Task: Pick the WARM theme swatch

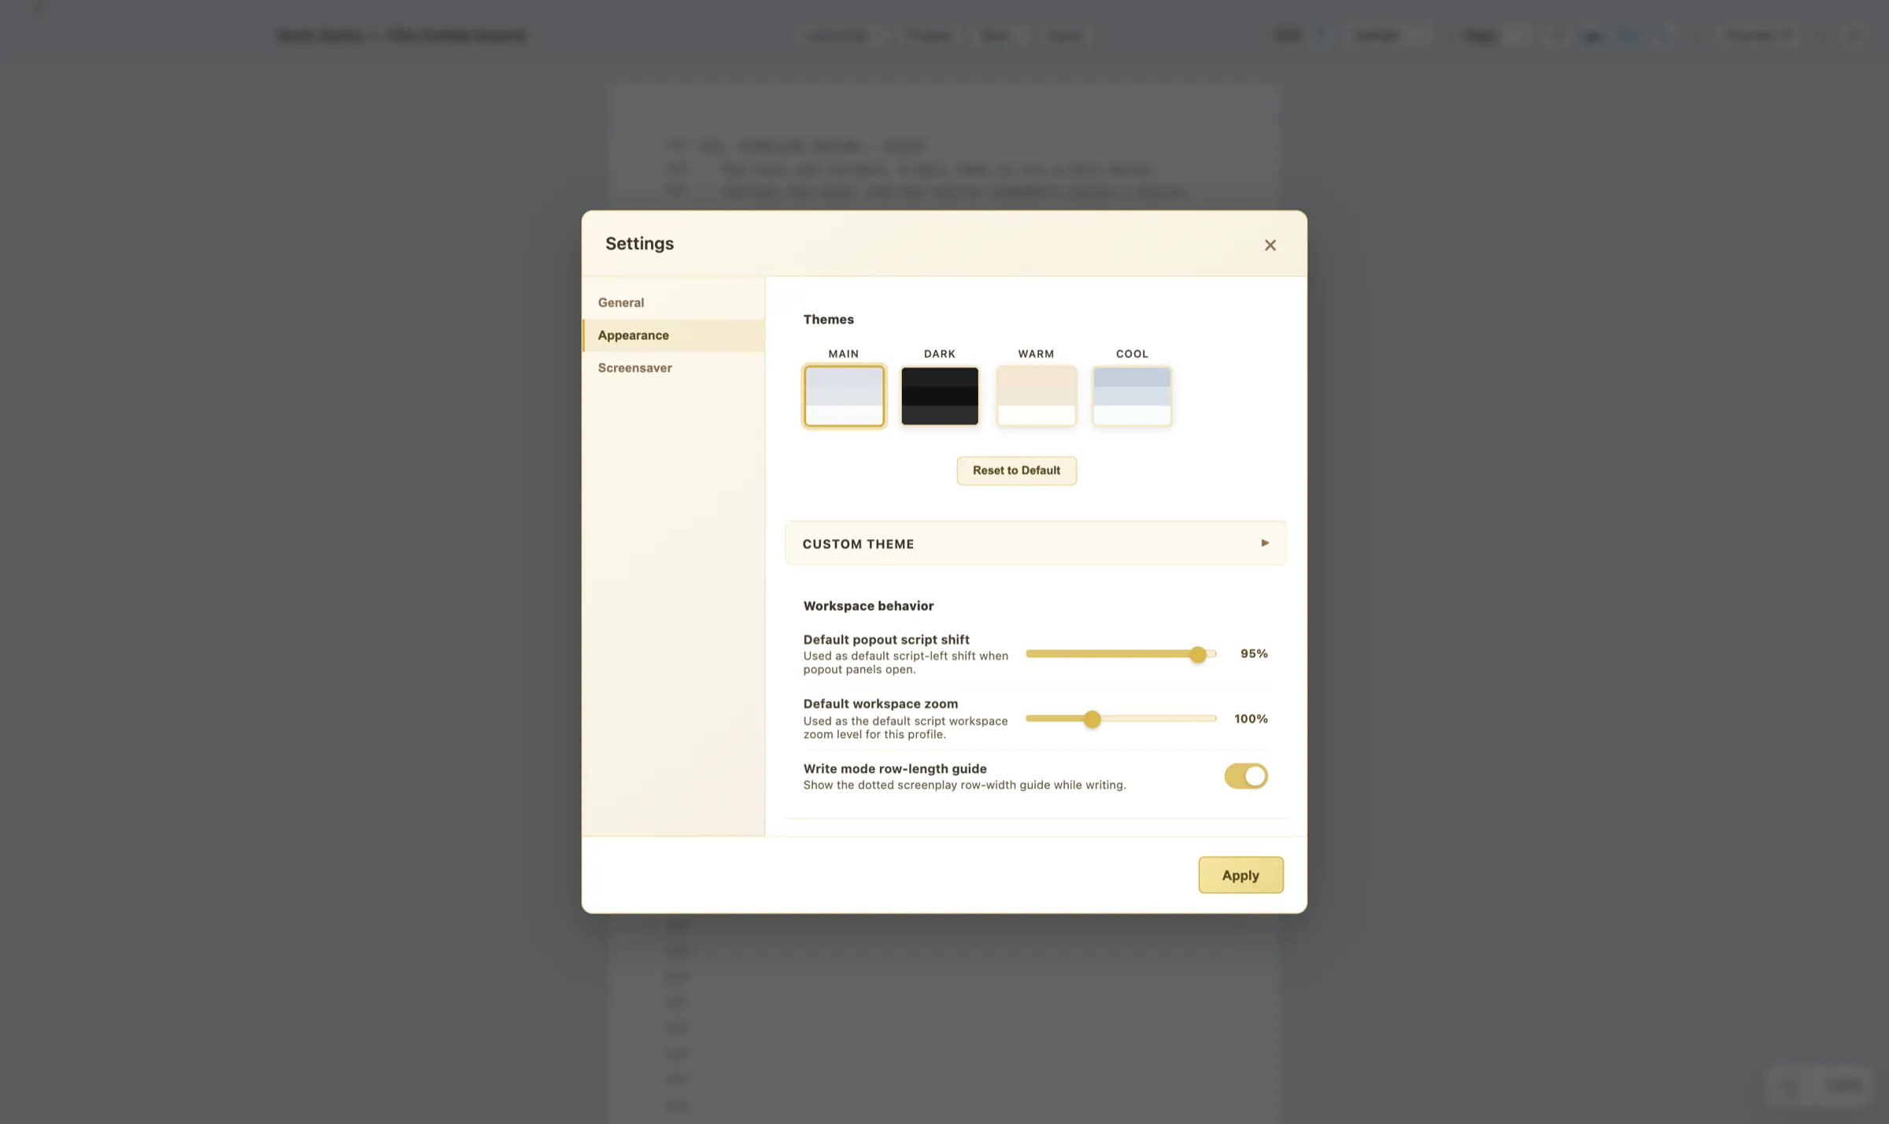Action: pos(1036,395)
